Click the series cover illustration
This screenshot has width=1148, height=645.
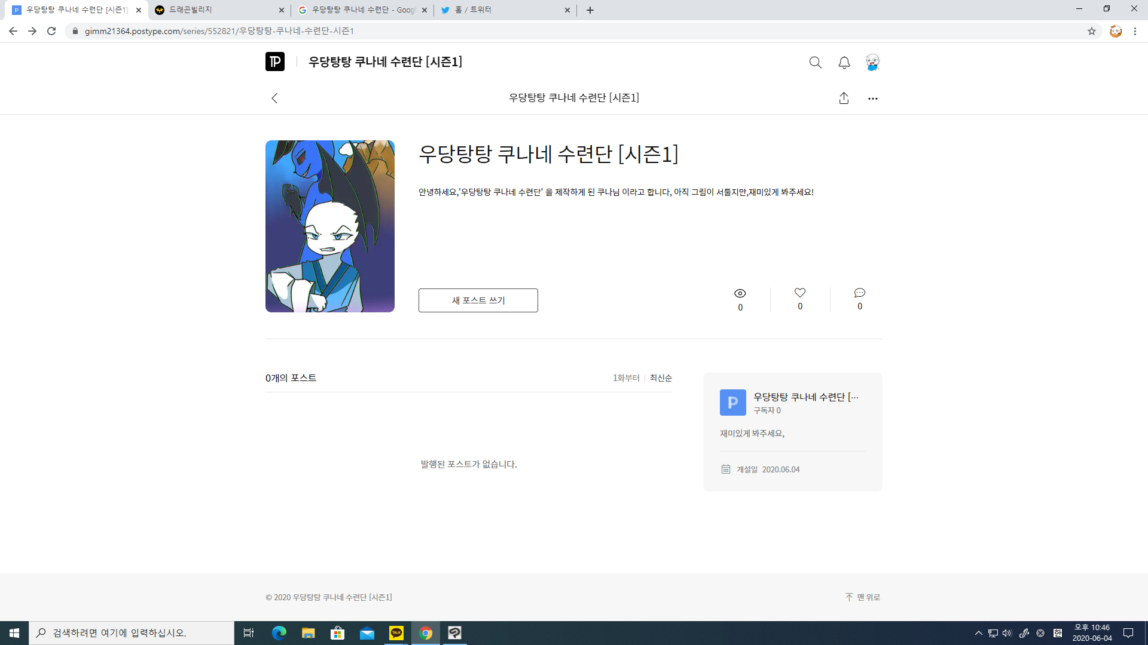tap(330, 226)
